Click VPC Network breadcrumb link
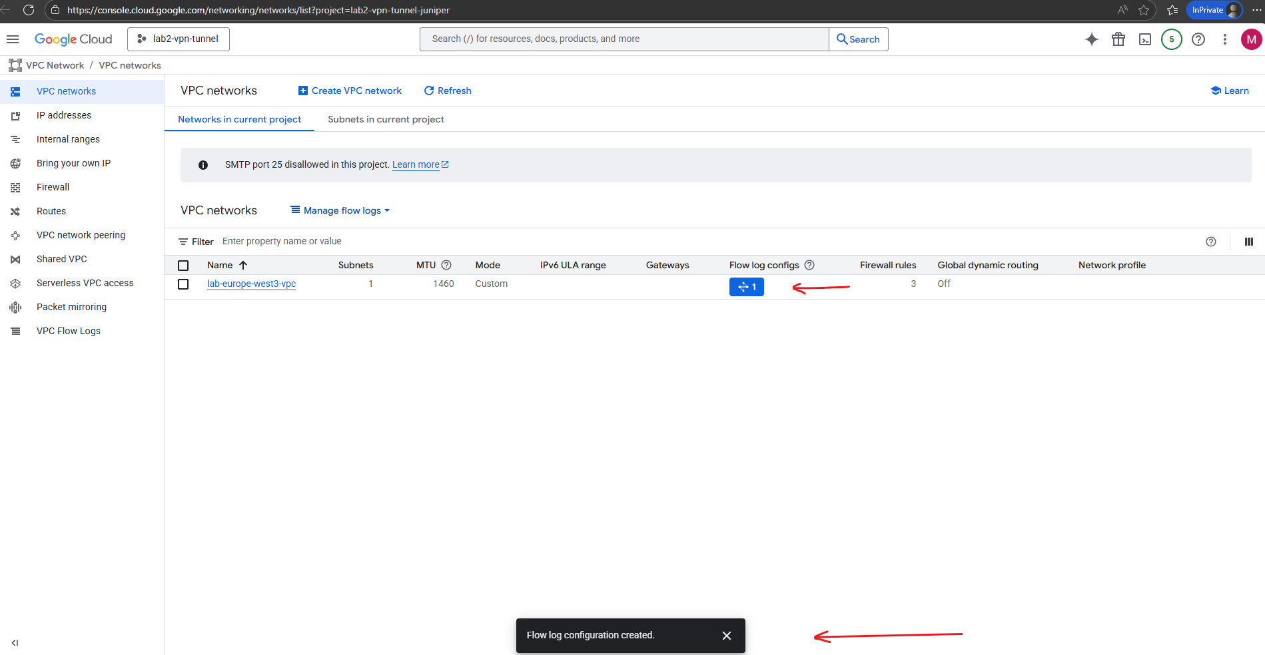The image size is (1265, 655). [55, 65]
